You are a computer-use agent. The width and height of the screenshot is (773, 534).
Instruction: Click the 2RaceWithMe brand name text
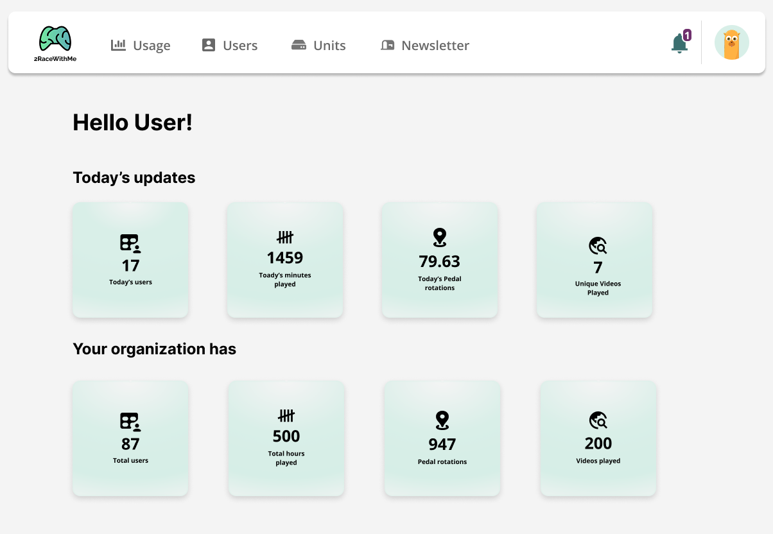pyautogui.click(x=55, y=58)
